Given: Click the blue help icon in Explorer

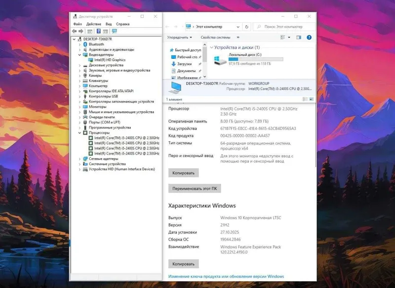Looking at the screenshot, I should pyautogui.click(x=309, y=38).
